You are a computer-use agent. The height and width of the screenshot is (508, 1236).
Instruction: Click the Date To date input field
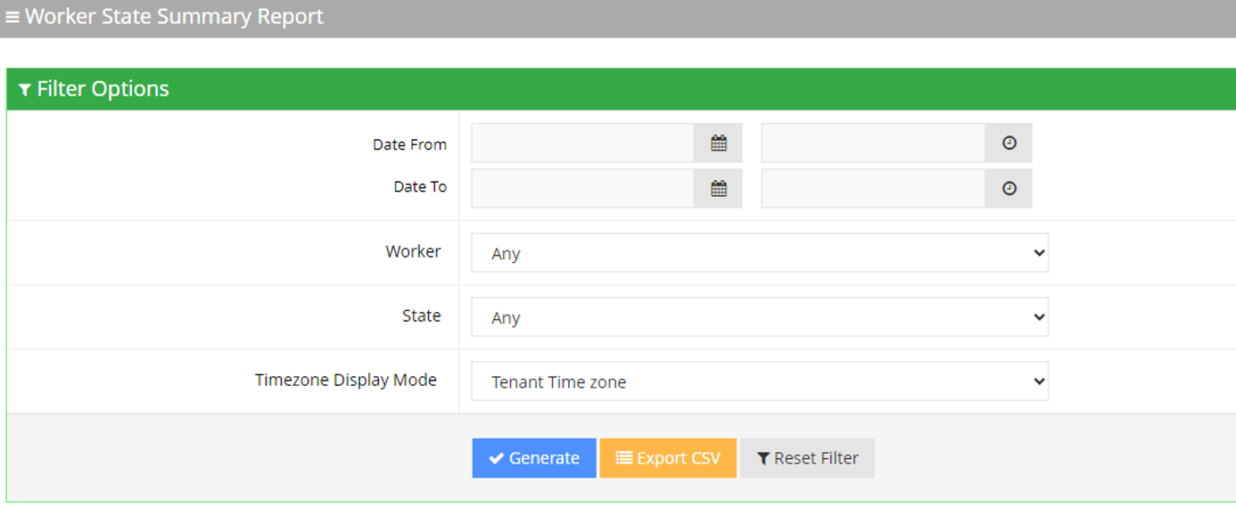(582, 188)
